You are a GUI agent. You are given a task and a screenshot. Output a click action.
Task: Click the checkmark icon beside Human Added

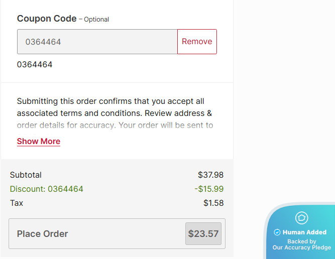(x=277, y=232)
